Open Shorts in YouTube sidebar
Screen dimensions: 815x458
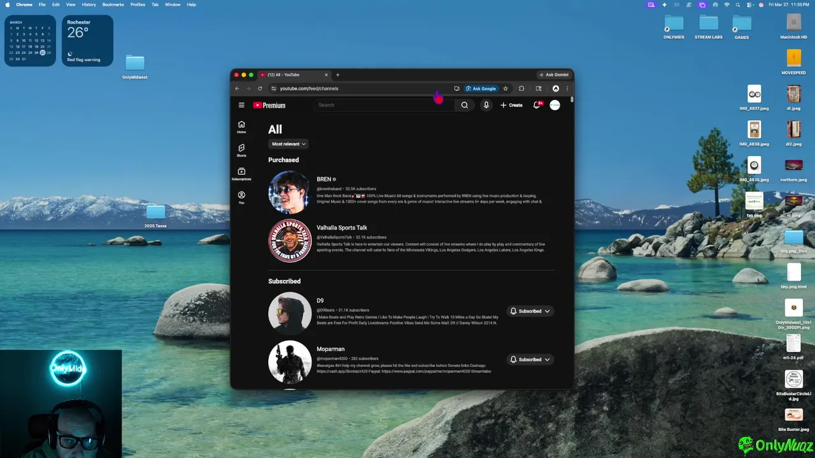[x=241, y=150]
